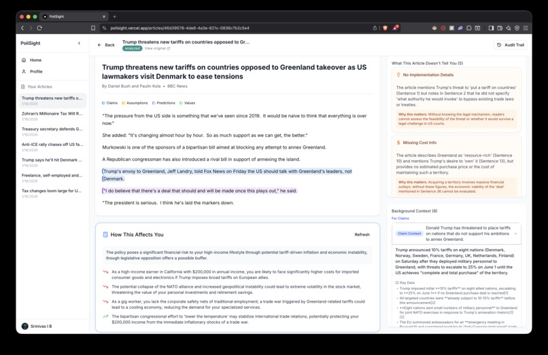Click the BBC News source label
This screenshot has width=548, height=355.
click(x=177, y=86)
